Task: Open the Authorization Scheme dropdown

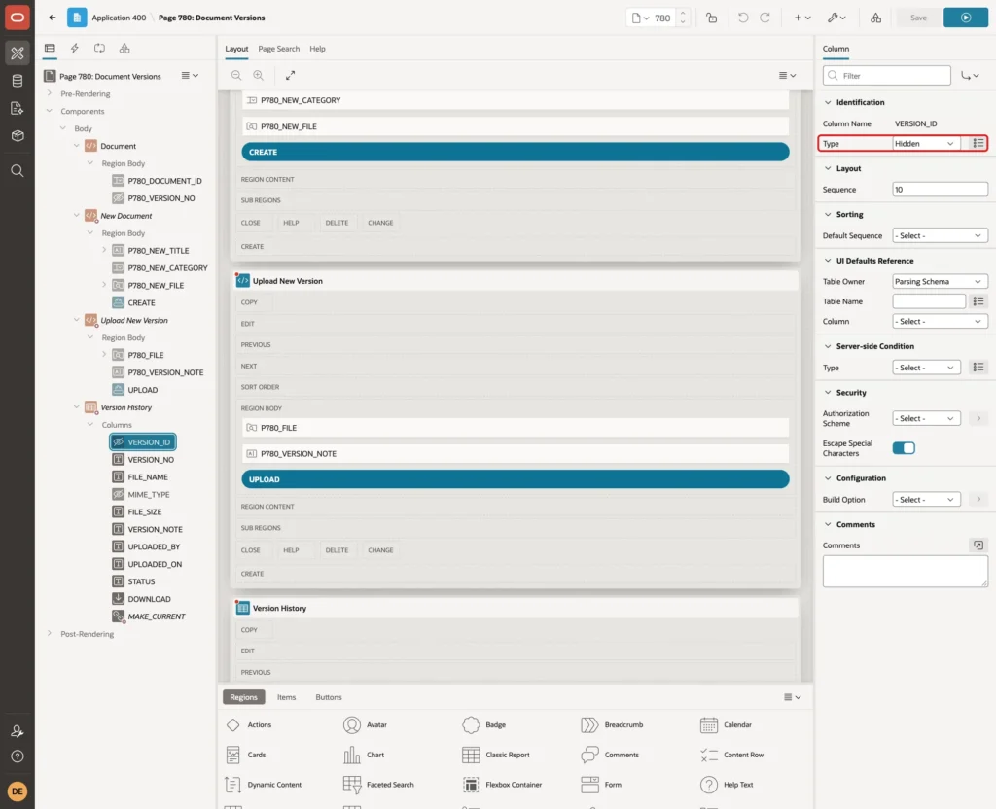Action: 926,418
